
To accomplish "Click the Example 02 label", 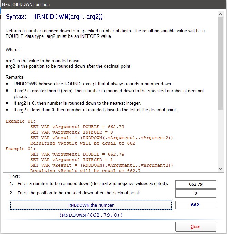I will tap(20, 149).
